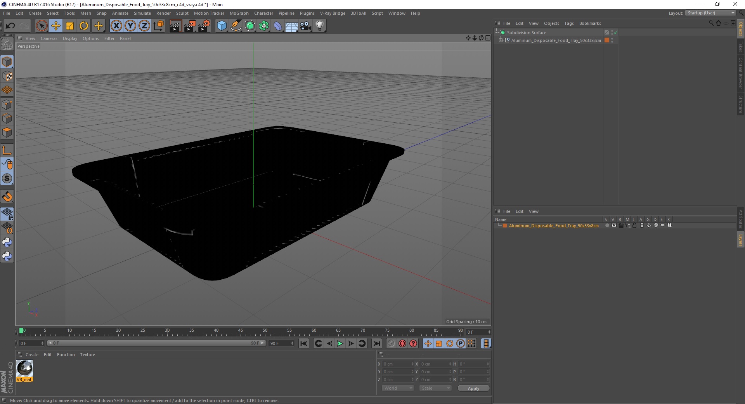Add a Camera object
Screen dimensions: 745x404
click(x=306, y=26)
